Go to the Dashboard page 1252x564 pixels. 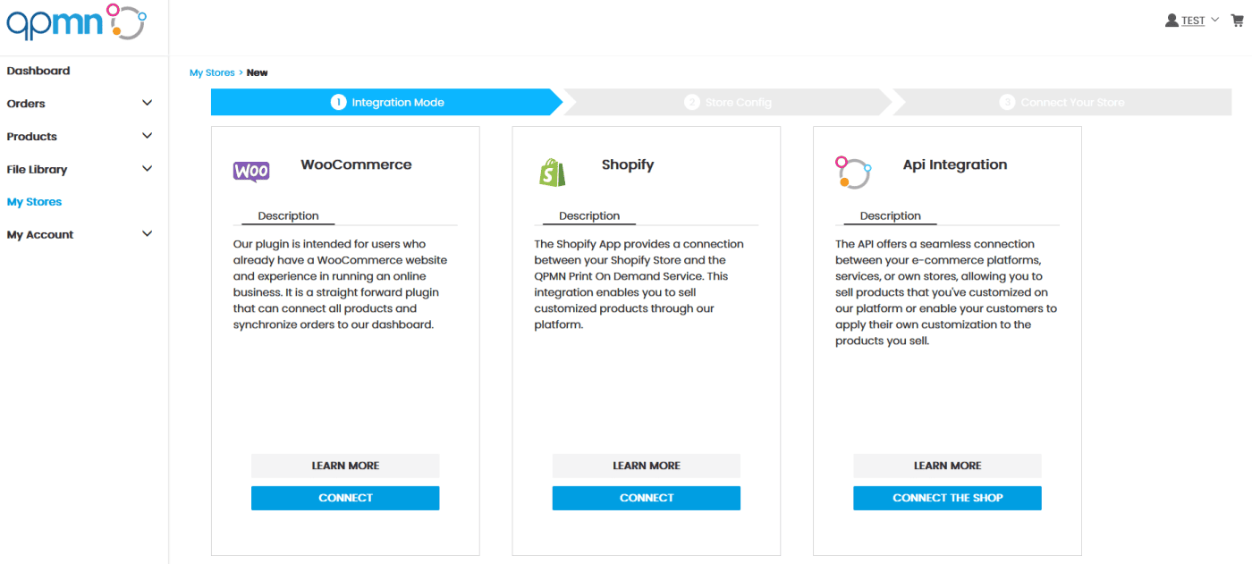pos(38,71)
